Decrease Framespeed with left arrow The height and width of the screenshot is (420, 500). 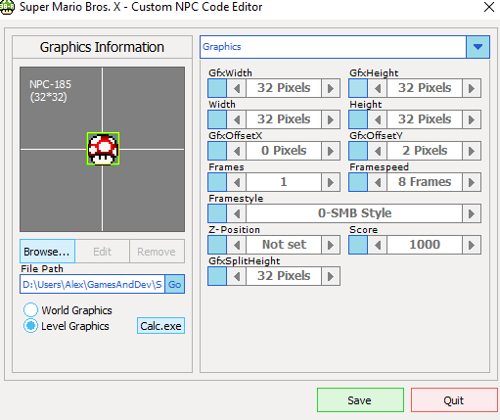click(378, 182)
